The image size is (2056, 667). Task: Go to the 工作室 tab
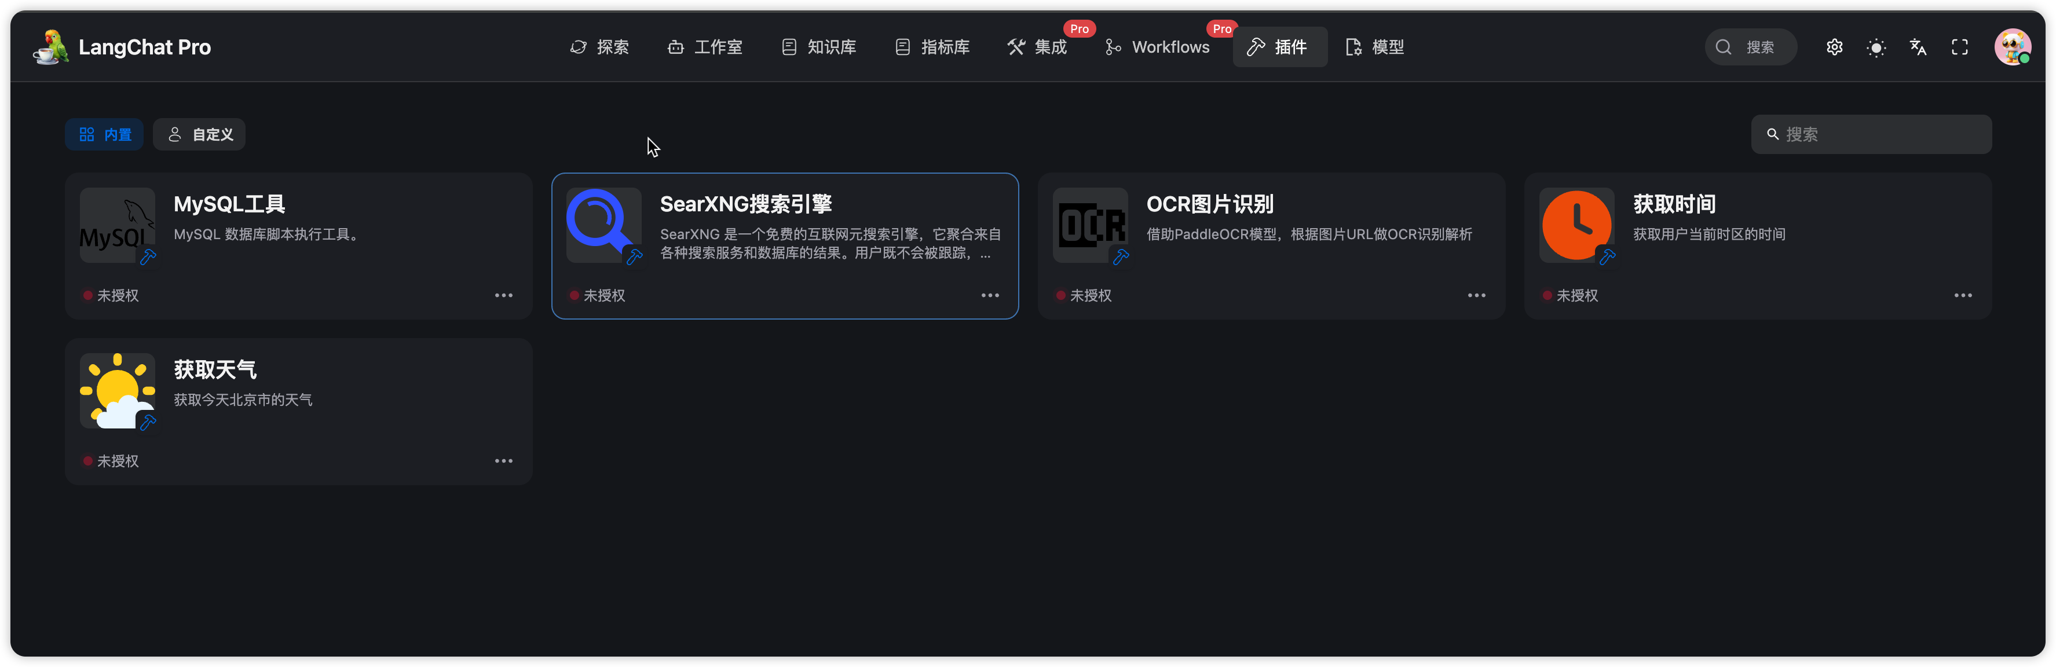tap(705, 47)
